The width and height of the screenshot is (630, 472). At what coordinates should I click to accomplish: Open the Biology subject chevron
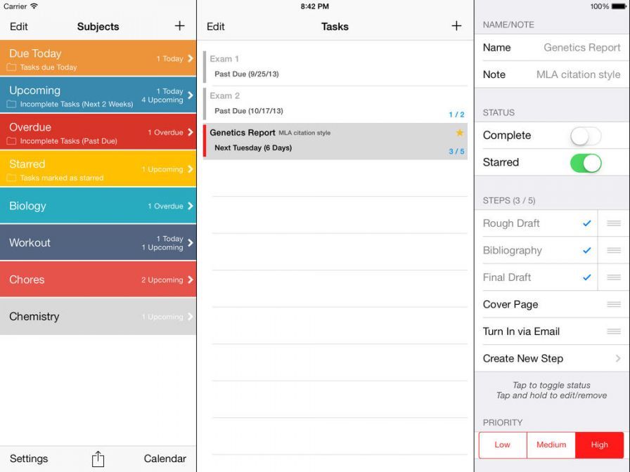(x=191, y=206)
